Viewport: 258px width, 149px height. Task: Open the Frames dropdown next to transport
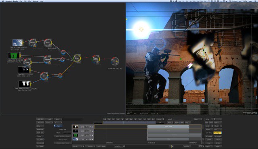tap(160, 119)
